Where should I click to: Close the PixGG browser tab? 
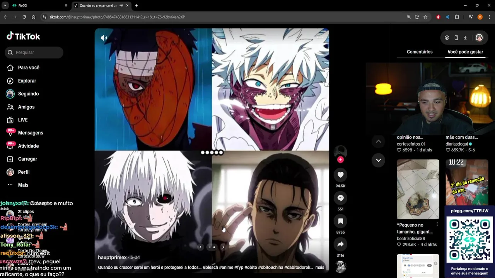coord(66,5)
